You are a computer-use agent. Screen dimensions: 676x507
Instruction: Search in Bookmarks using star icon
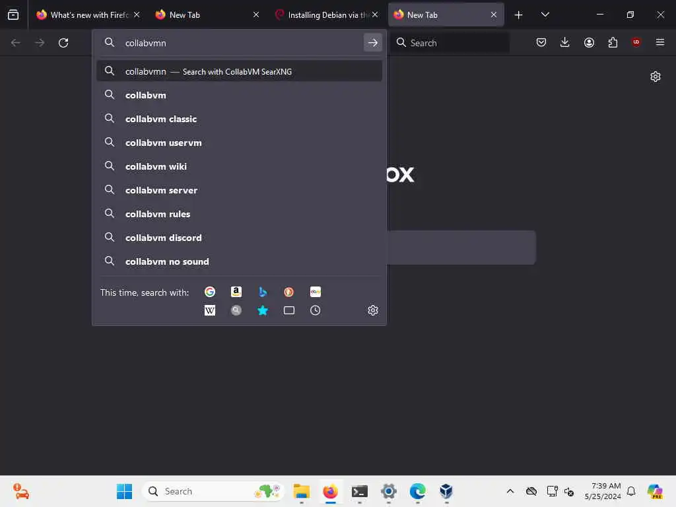tap(263, 310)
